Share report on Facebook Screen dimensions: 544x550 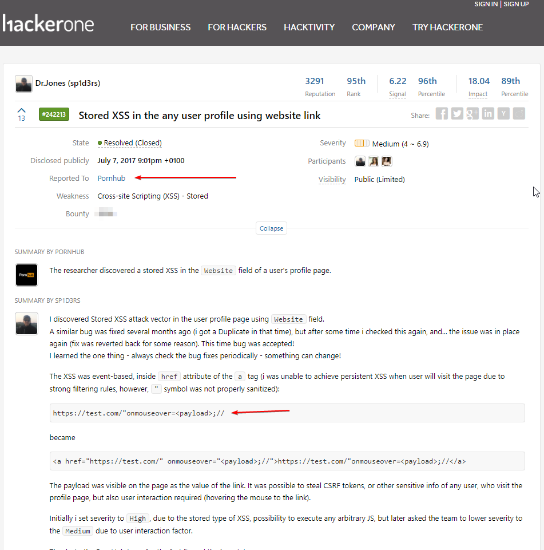[x=442, y=114]
